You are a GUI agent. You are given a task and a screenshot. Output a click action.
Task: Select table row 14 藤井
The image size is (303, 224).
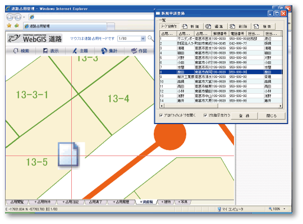221,100
